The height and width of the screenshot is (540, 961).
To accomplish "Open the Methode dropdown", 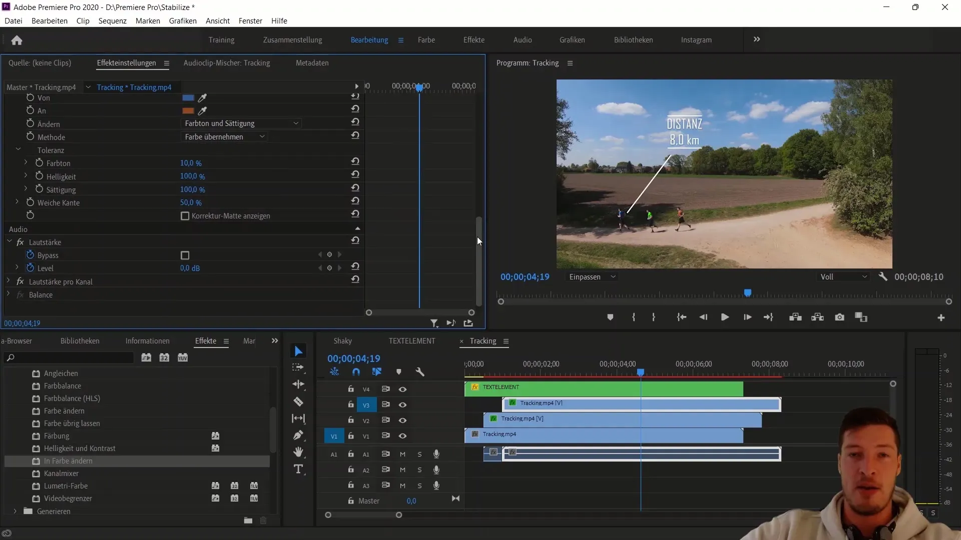I will pyautogui.click(x=224, y=137).
